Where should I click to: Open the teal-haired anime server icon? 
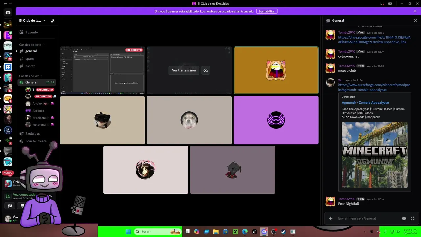pyautogui.click(x=8, y=78)
